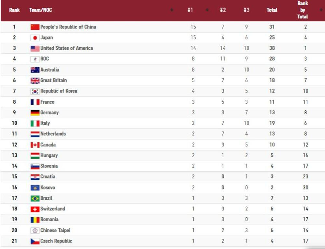Click the People's Republic of China flag

click(x=35, y=27)
